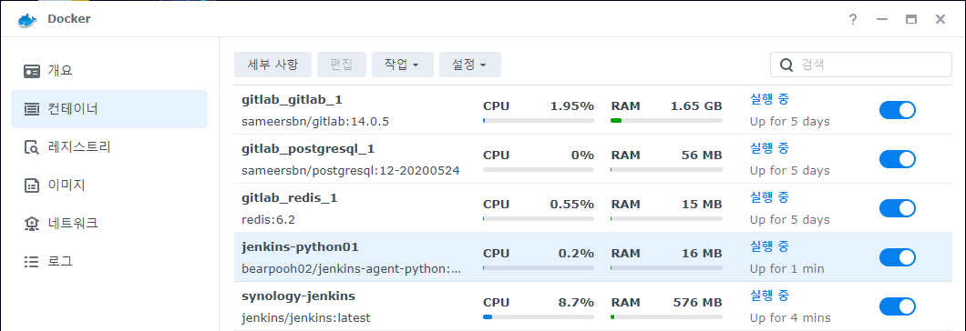This screenshot has height=331, width=966.
Task: Open the 네트워크 network sidebar icon
Action: point(31,224)
